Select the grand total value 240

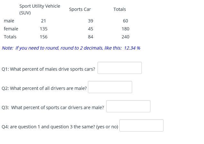pyautogui.click(x=125, y=37)
